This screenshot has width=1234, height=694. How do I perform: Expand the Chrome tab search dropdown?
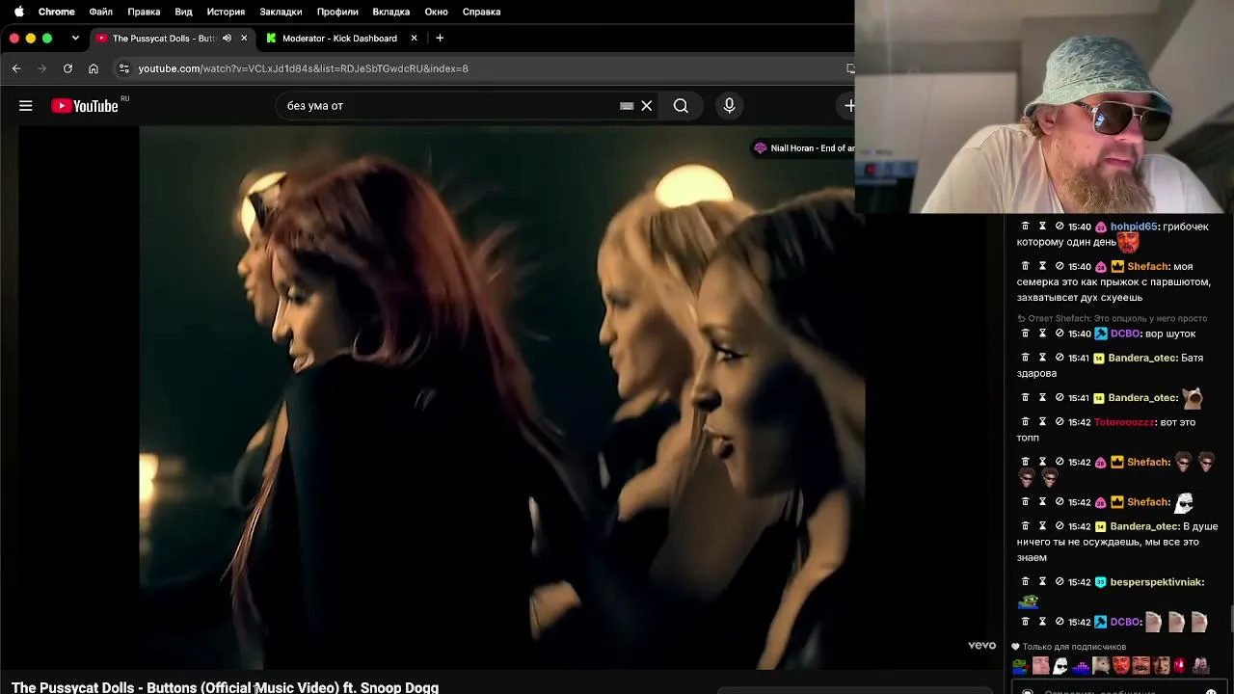(75, 39)
